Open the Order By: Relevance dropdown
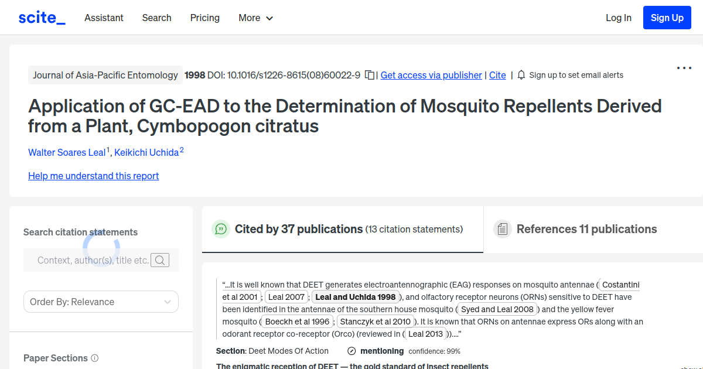This screenshot has width=703, height=369. point(101,301)
